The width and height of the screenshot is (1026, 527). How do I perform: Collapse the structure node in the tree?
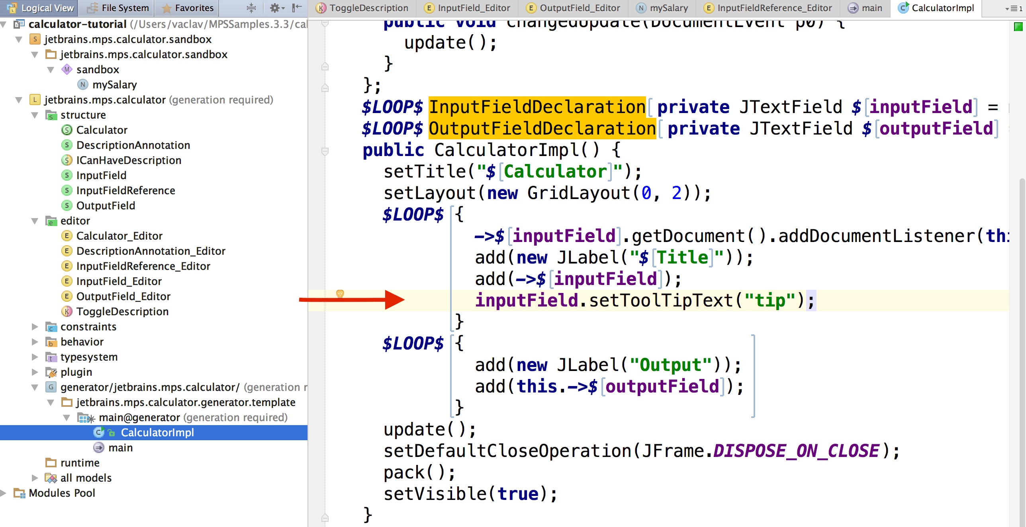coord(34,115)
